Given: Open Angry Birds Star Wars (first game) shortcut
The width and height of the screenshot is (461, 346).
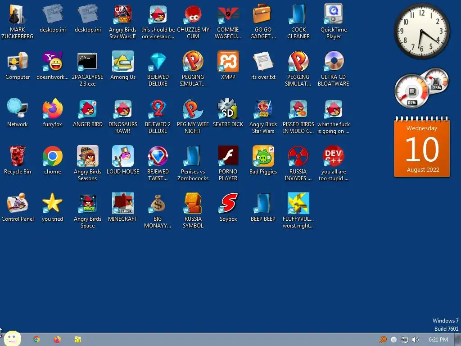Looking at the screenshot, I should click(263, 116).
